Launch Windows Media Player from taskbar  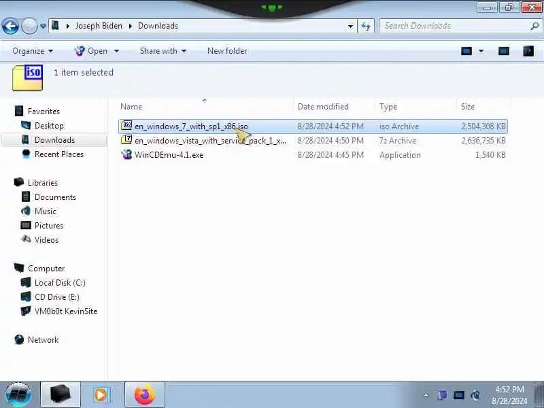point(101,394)
